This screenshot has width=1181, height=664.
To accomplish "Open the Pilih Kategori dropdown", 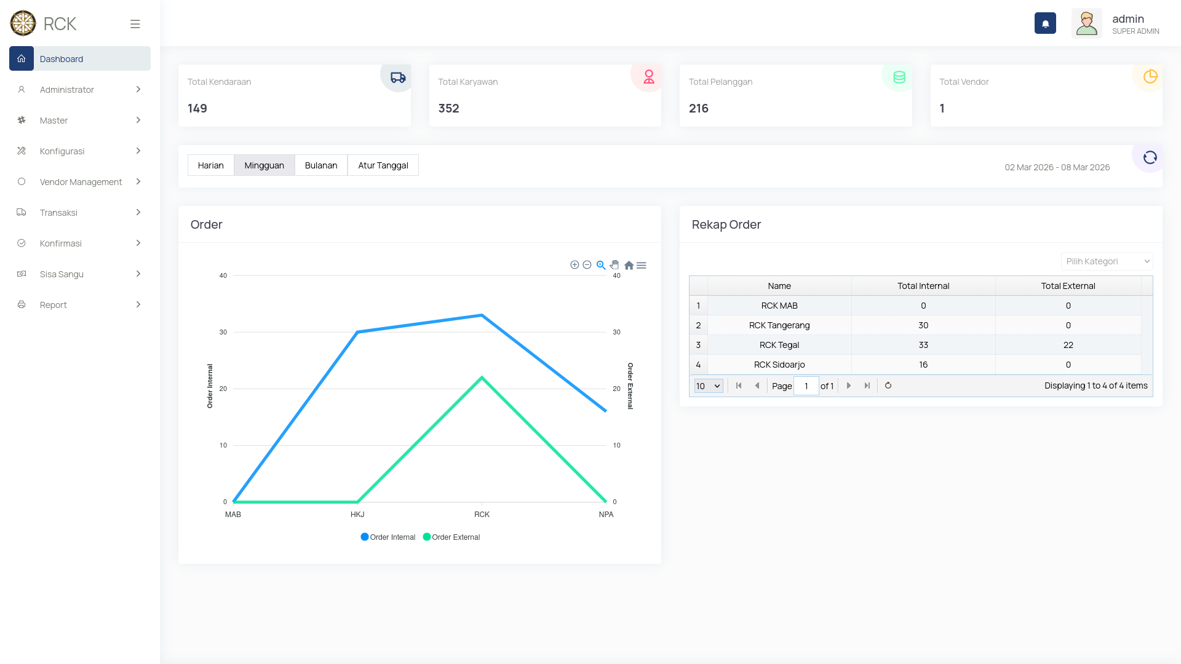I will point(1106,261).
